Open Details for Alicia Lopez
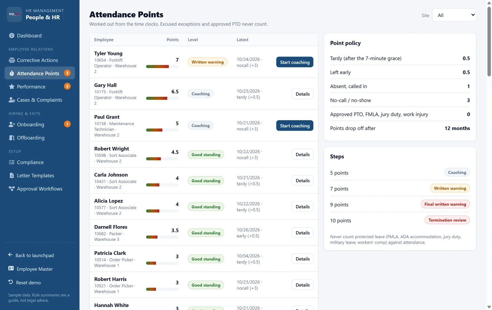Screen dimensions: 492x310 pos(303,207)
